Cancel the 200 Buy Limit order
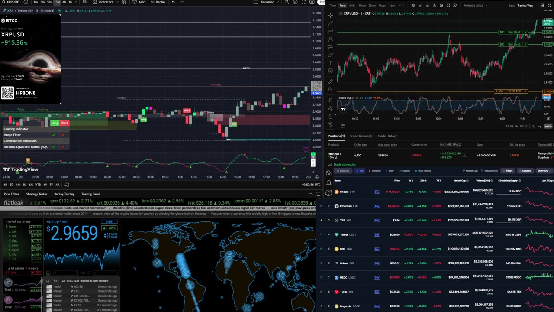Image resolution: width=554 pixels, height=312 pixels. tap(525, 44)
